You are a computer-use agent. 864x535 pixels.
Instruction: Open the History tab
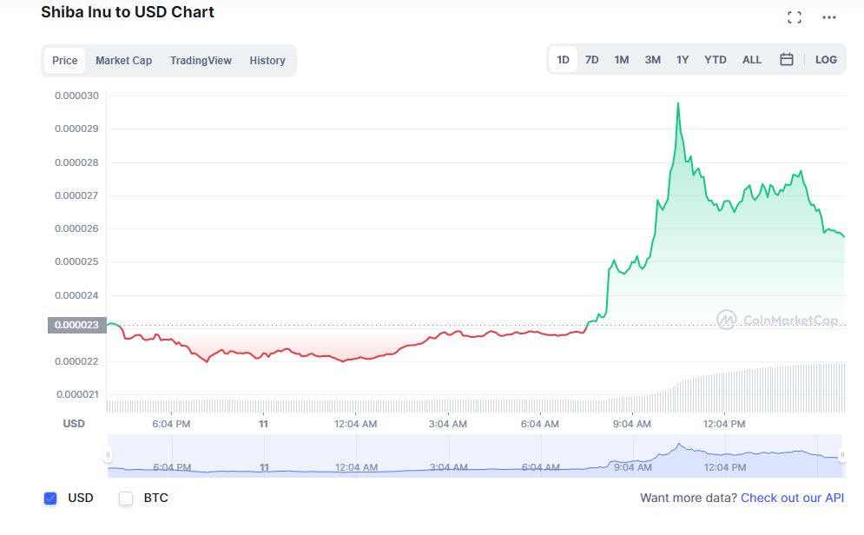(x=267, y=61)
